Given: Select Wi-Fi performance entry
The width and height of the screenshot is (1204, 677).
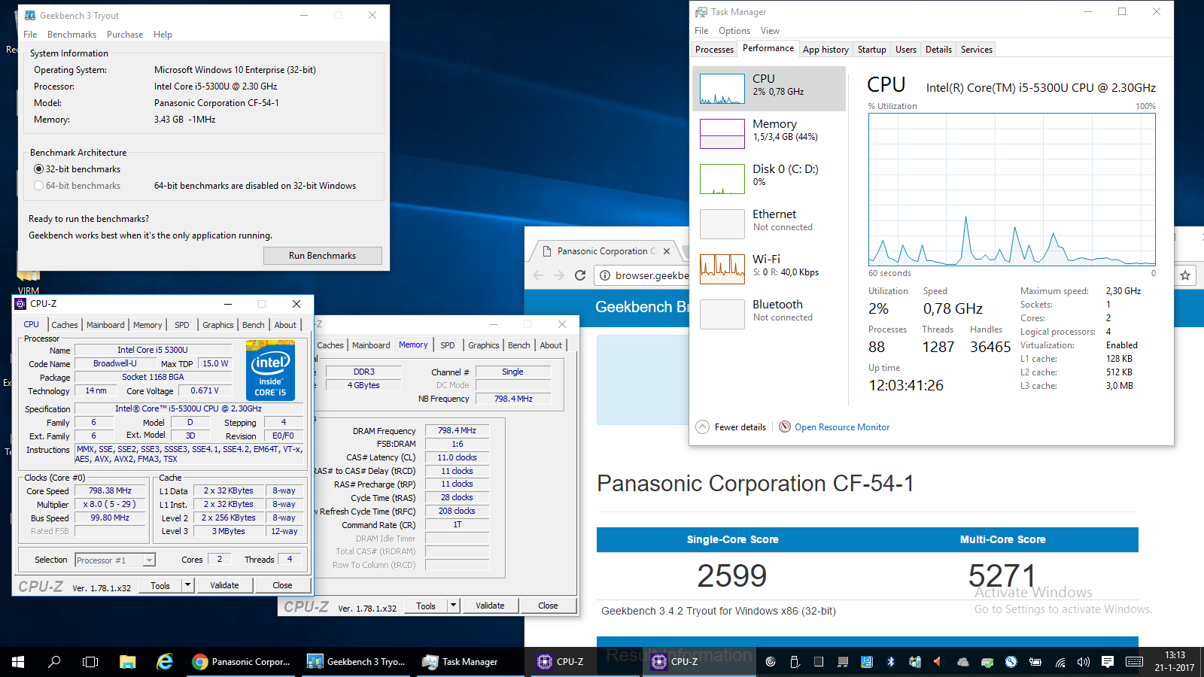Looking at the screenshot, I should pyautogui.click(x=768, y=269).
